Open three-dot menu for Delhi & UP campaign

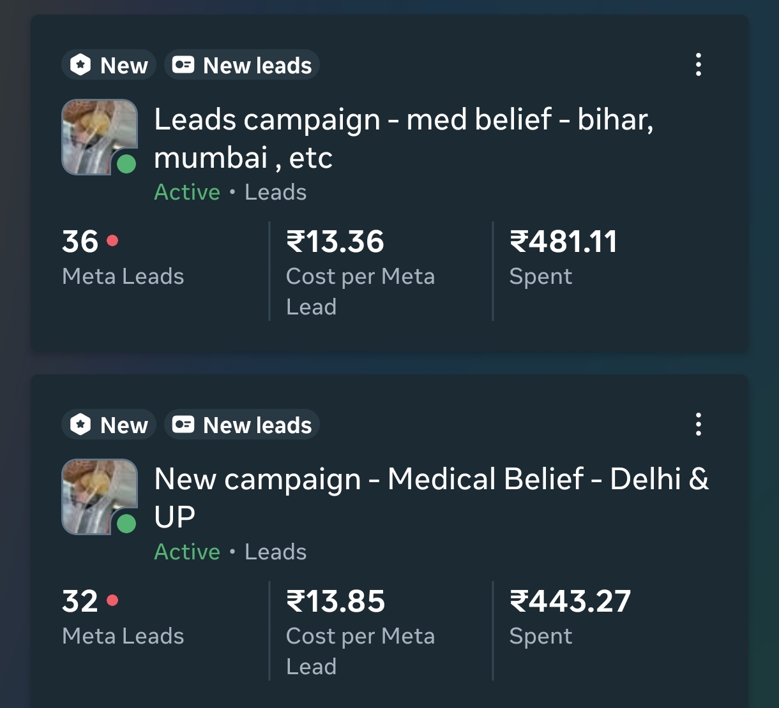coord(698,425)
